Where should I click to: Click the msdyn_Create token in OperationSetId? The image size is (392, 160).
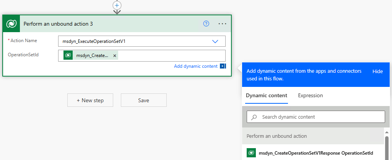point(91,56)
